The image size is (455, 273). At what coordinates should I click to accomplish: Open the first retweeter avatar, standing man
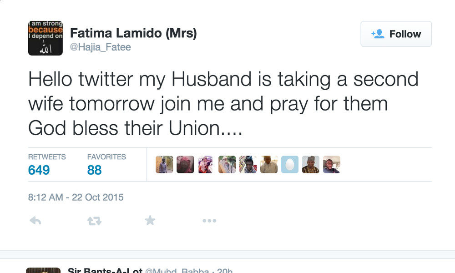click(x=164, y=165)
